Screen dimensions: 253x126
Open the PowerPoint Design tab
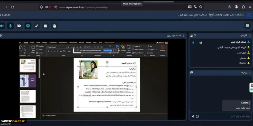tap(44, 42)
